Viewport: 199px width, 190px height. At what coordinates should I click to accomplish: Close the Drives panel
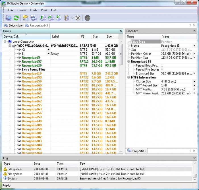pos(121,31)
